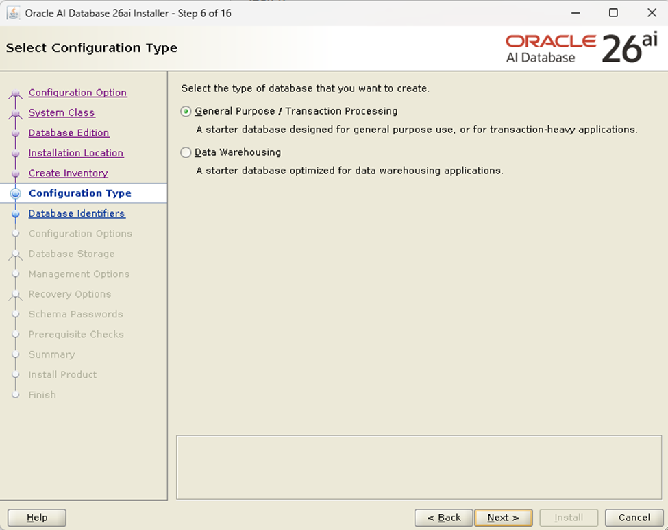Click the Create Inventory step marker icon
668x530 pixels.
click(16, 173)
